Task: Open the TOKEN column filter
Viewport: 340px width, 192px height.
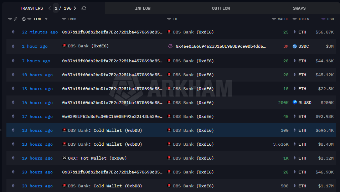Action: [294, 19]
